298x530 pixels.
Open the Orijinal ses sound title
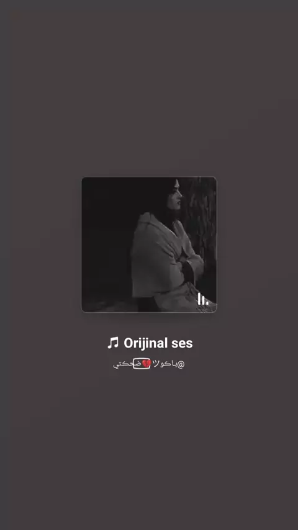[150, 343]
